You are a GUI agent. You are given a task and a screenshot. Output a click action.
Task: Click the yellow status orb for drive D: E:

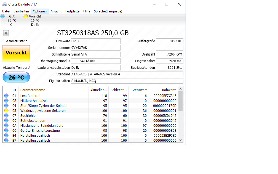tap(26, 16)
